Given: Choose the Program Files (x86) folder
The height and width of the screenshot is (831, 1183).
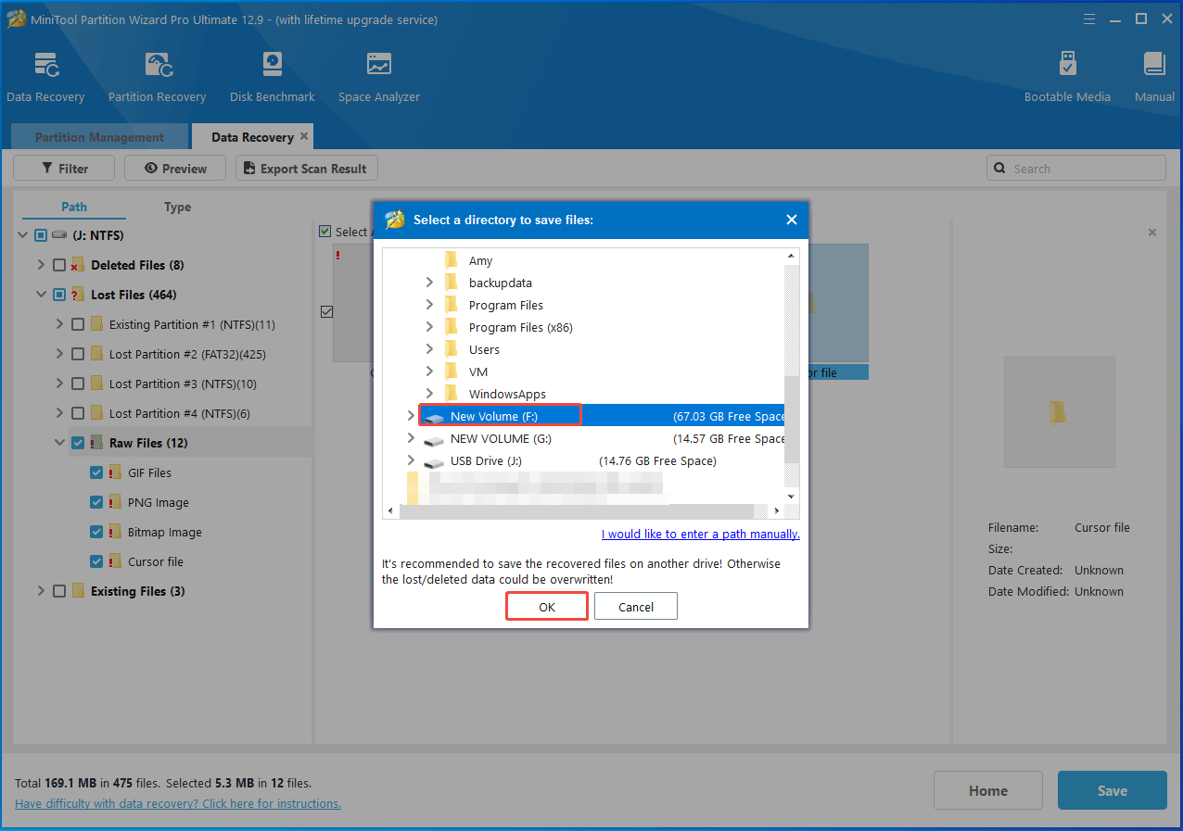Looking at the screenshot, I should click(x=521, y=327).
